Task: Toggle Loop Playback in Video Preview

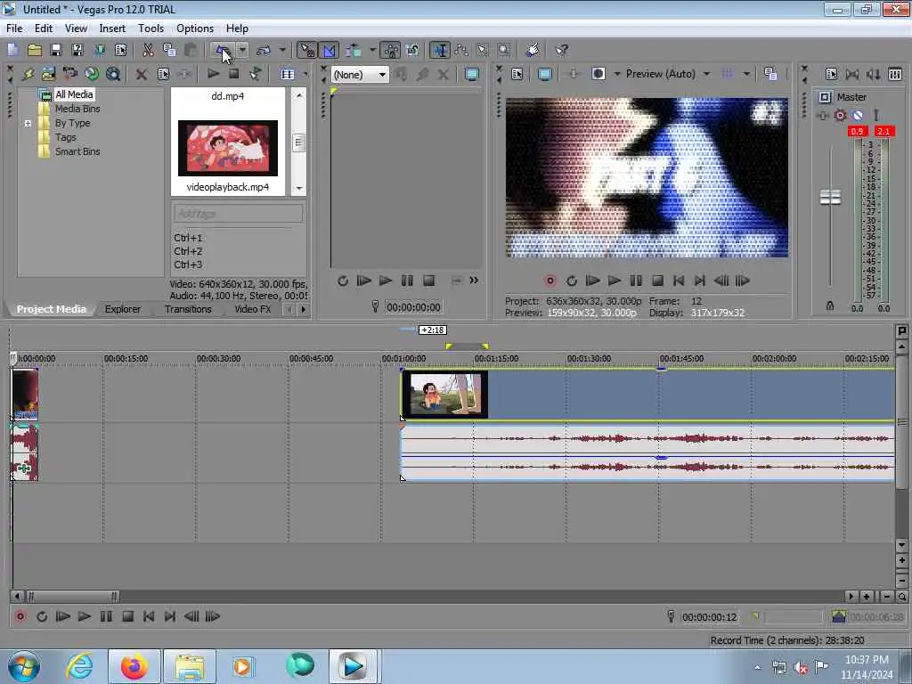Action: pos(572,281)
